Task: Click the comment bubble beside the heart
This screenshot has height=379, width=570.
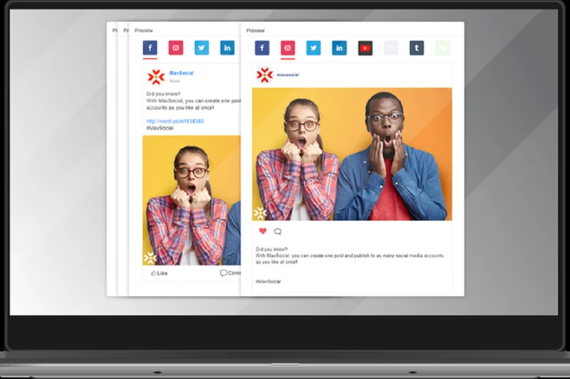Action: pos(277,231)
